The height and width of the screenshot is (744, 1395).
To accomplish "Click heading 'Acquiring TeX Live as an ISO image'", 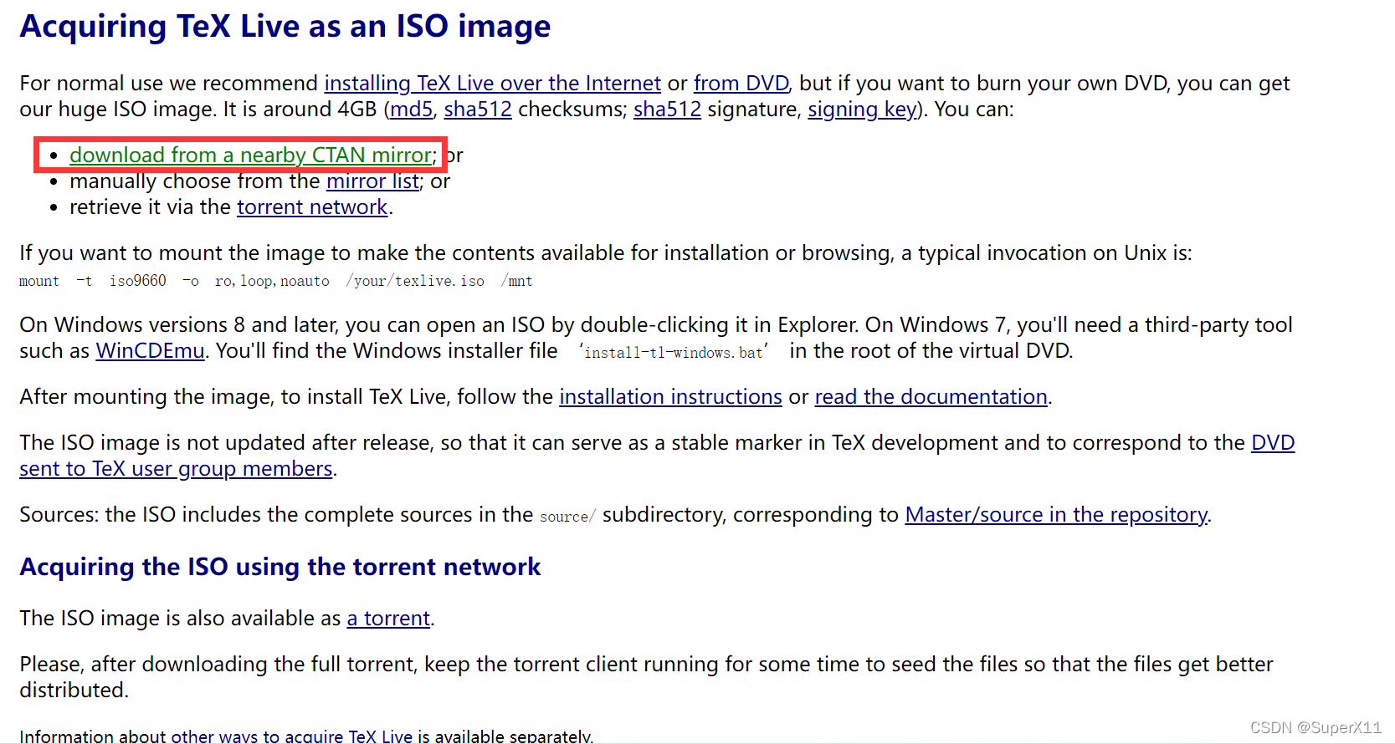I will 285,27.
